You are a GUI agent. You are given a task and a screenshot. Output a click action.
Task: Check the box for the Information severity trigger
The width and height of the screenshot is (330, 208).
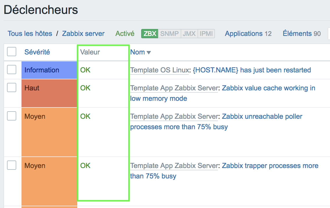pos(12,70)
